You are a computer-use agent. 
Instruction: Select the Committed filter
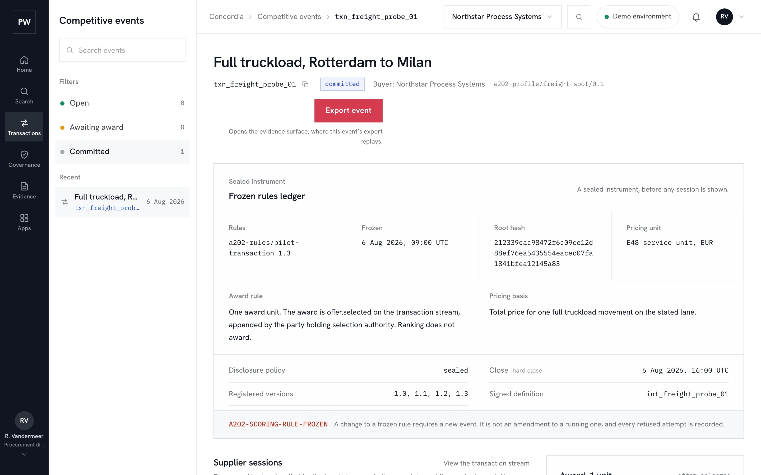[x=122, y=152]
